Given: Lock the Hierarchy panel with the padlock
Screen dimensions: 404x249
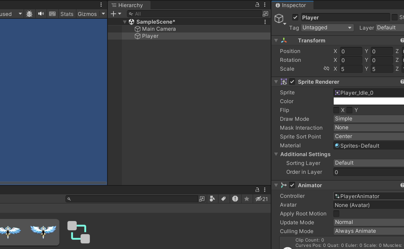Looking at the screenshot, I should pos(257,5).
